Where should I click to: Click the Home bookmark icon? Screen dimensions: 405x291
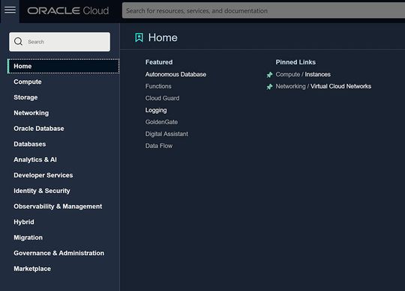139,37
